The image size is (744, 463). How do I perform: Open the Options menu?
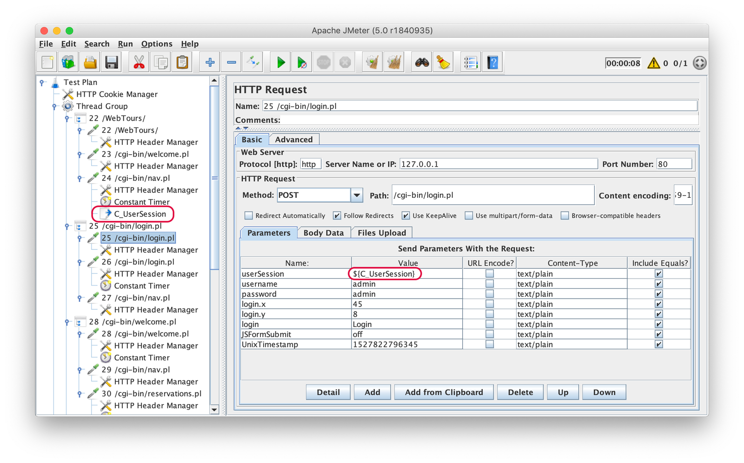(x=157, y=44)
